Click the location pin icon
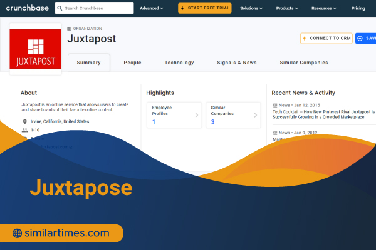376x250 pixels. click(24, 121)
